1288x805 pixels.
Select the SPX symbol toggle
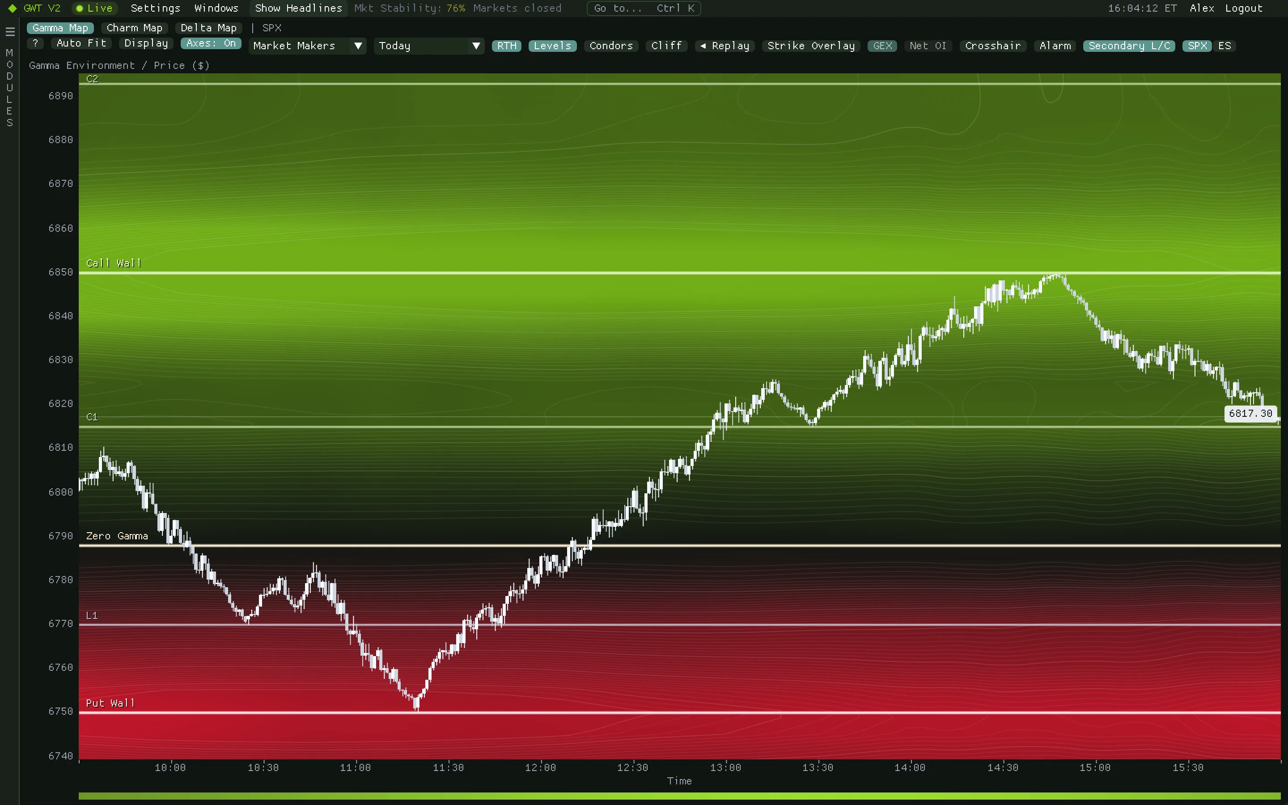[x=1197, y=46]
